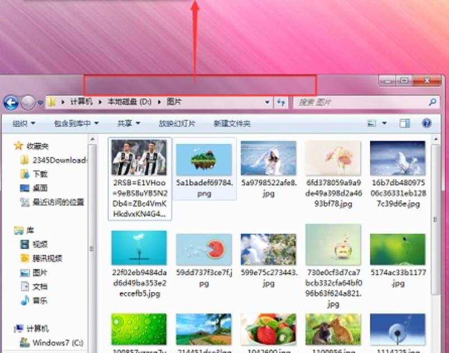
Task: Click the folder icon in address bar
Action: point(51,102)
